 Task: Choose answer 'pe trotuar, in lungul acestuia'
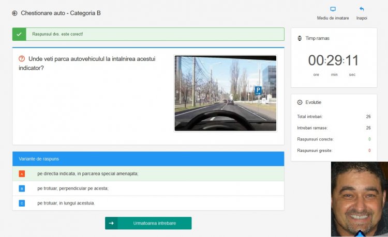coord(148,203)
